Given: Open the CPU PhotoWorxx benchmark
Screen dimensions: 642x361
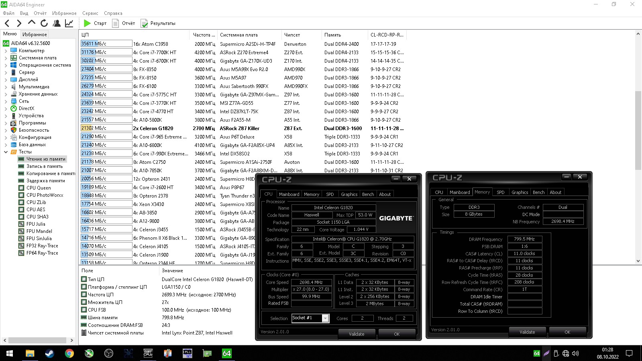Looking at the screenshot, I should click(45, 195).
